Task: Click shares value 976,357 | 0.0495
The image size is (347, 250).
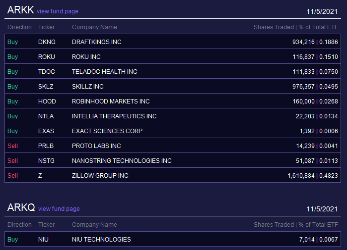Action: [315, 86]
